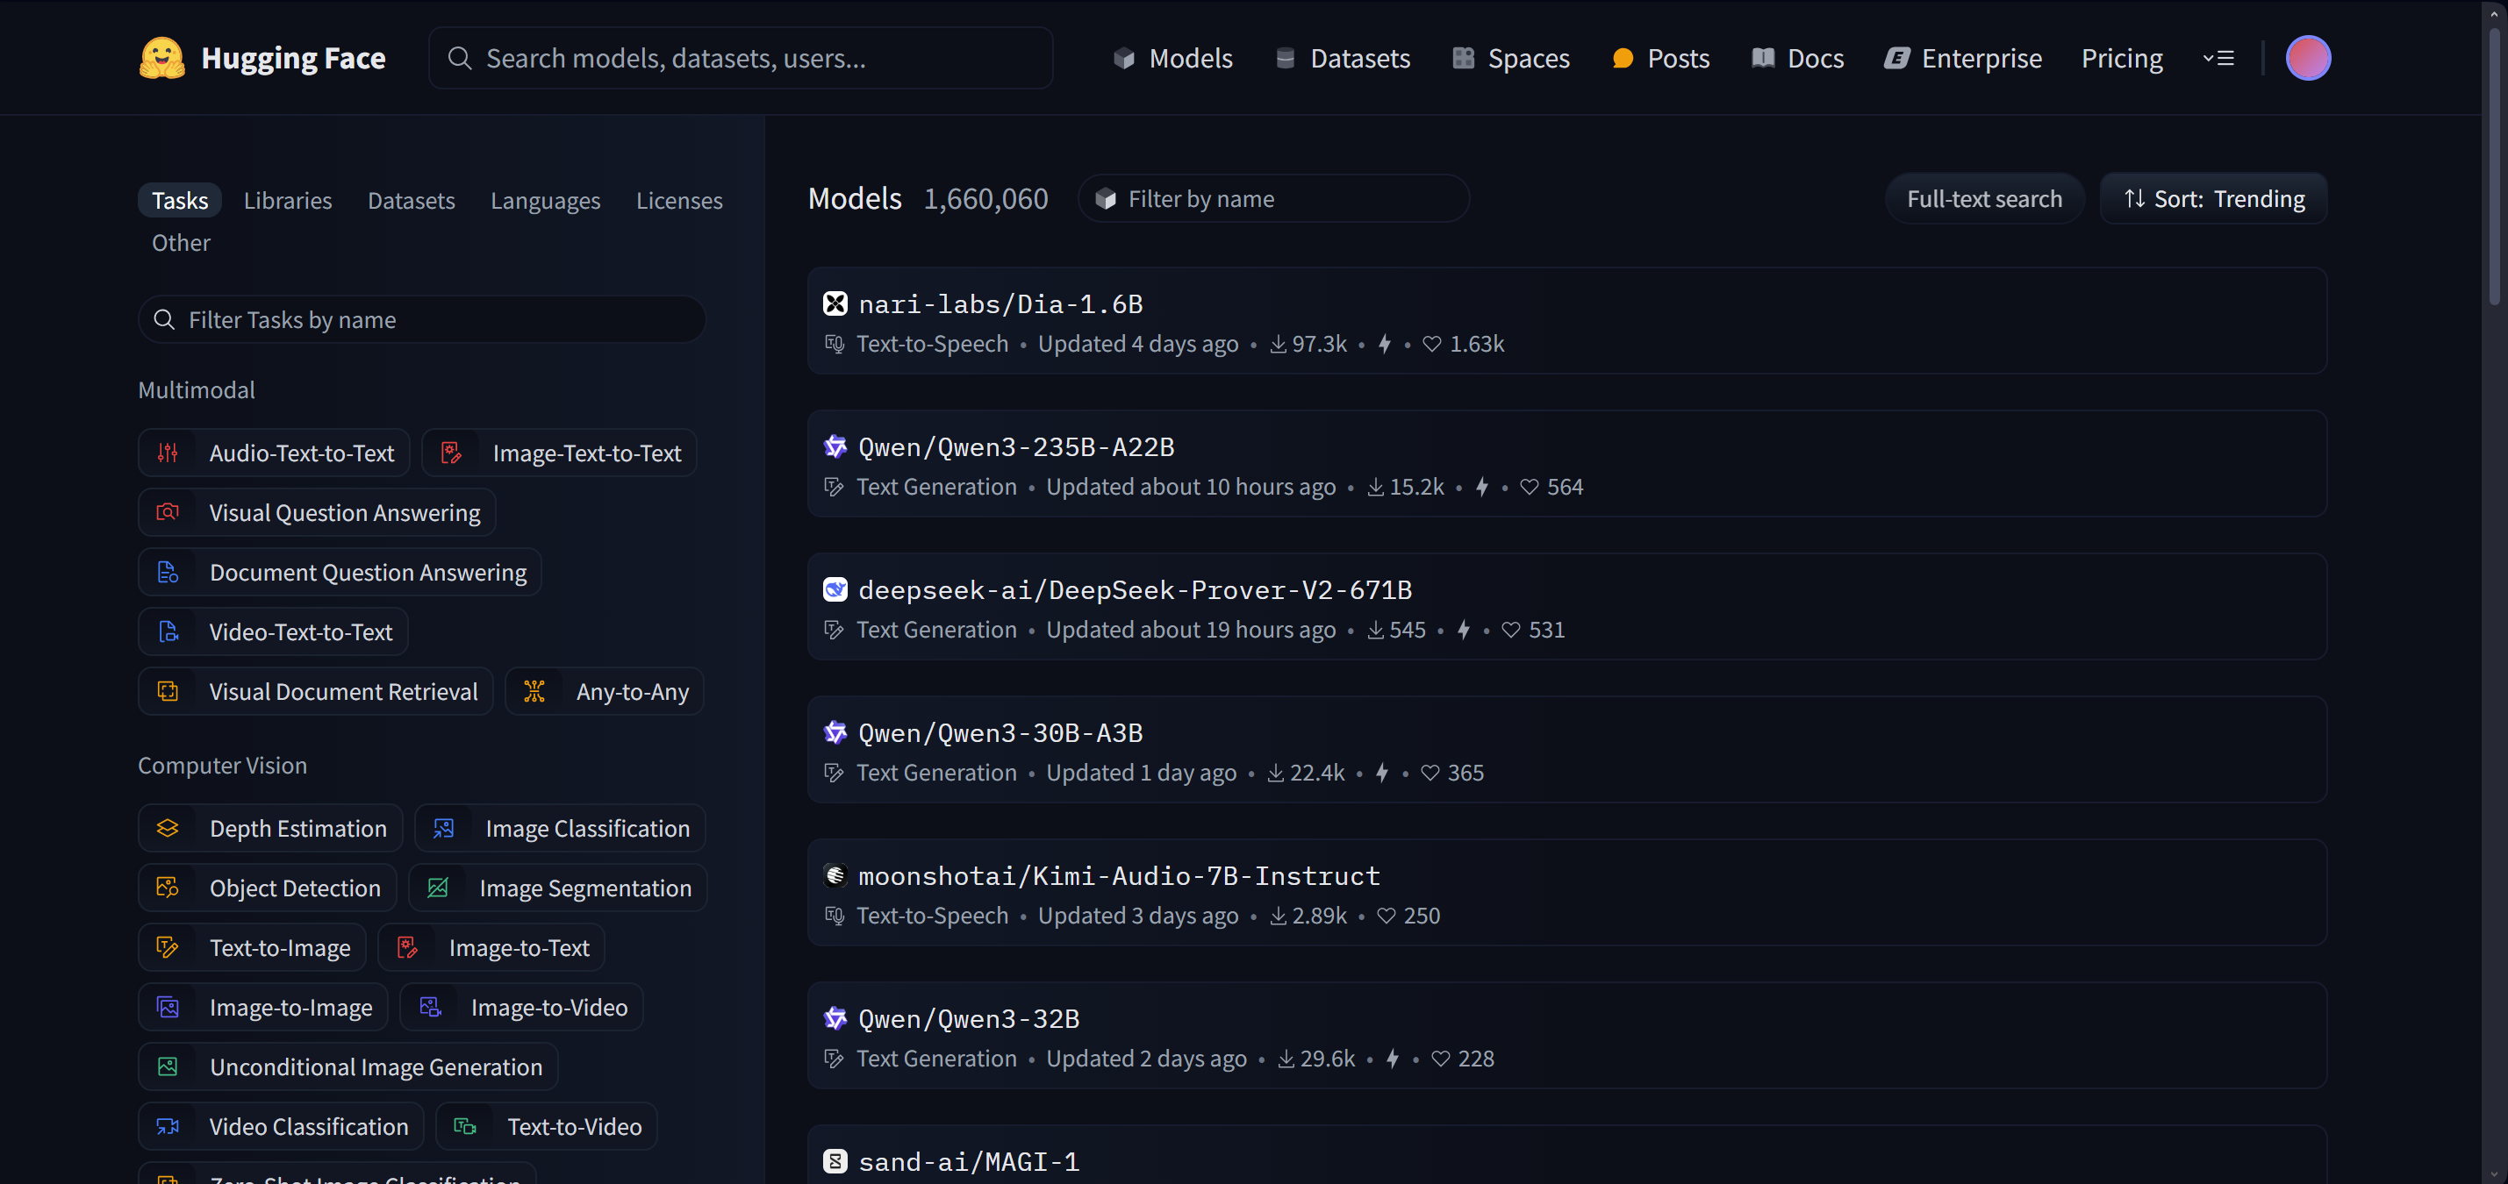
Task: Select the Visual Question Answering task icon
Action: coord(168,511)
